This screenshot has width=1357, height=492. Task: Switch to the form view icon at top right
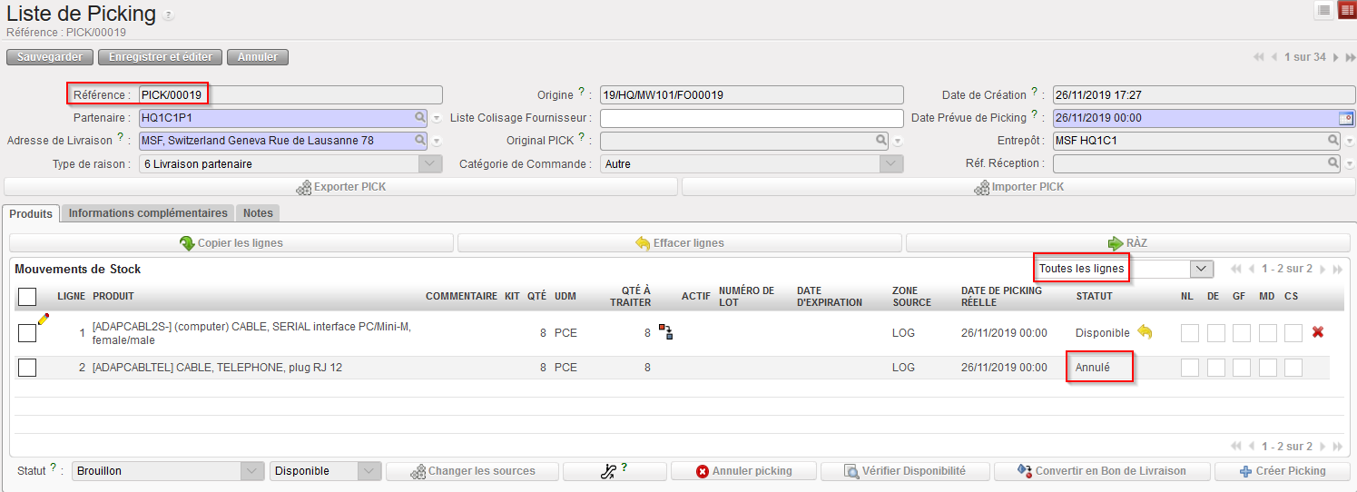(1346, 10)
